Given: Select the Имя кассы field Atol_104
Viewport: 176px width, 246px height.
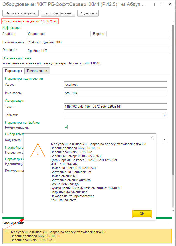Looking at the screenshot, I should [115, 93].
